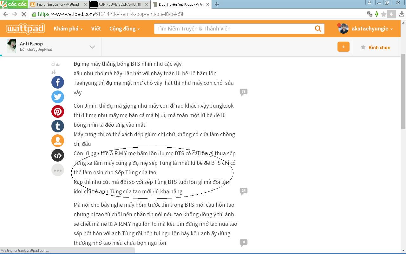Go forward to the next page
Image resolution: width=406 pixels, height=254 pixels.
click(15, 14)
